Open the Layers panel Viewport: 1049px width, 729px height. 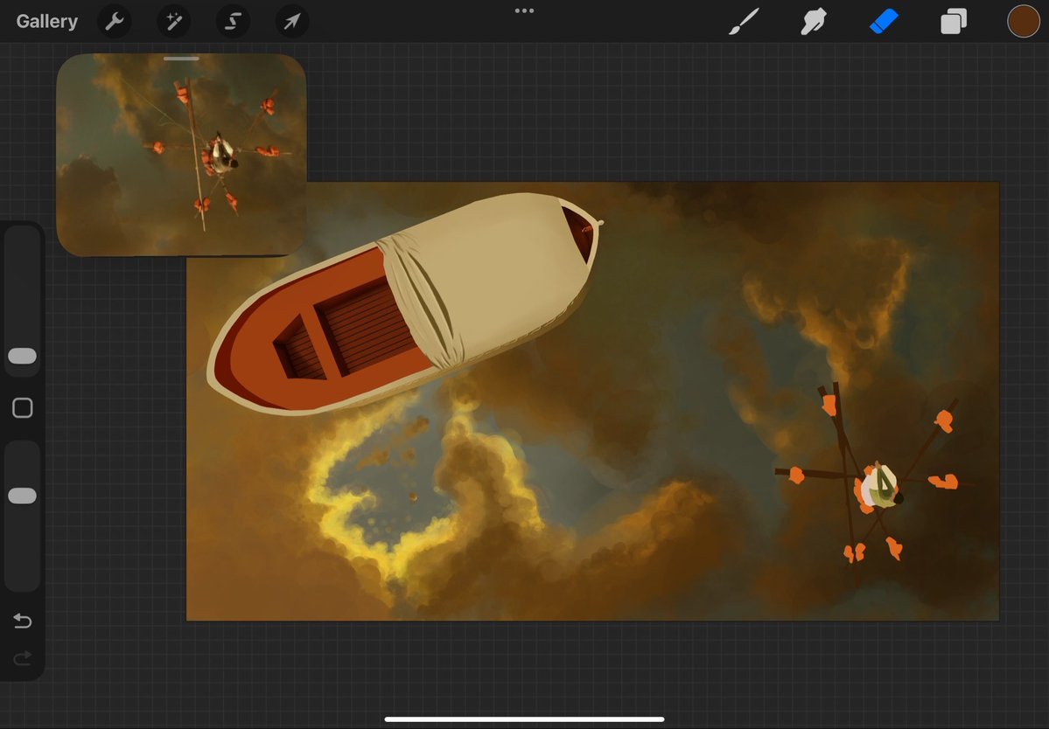[x=954, y=21]
